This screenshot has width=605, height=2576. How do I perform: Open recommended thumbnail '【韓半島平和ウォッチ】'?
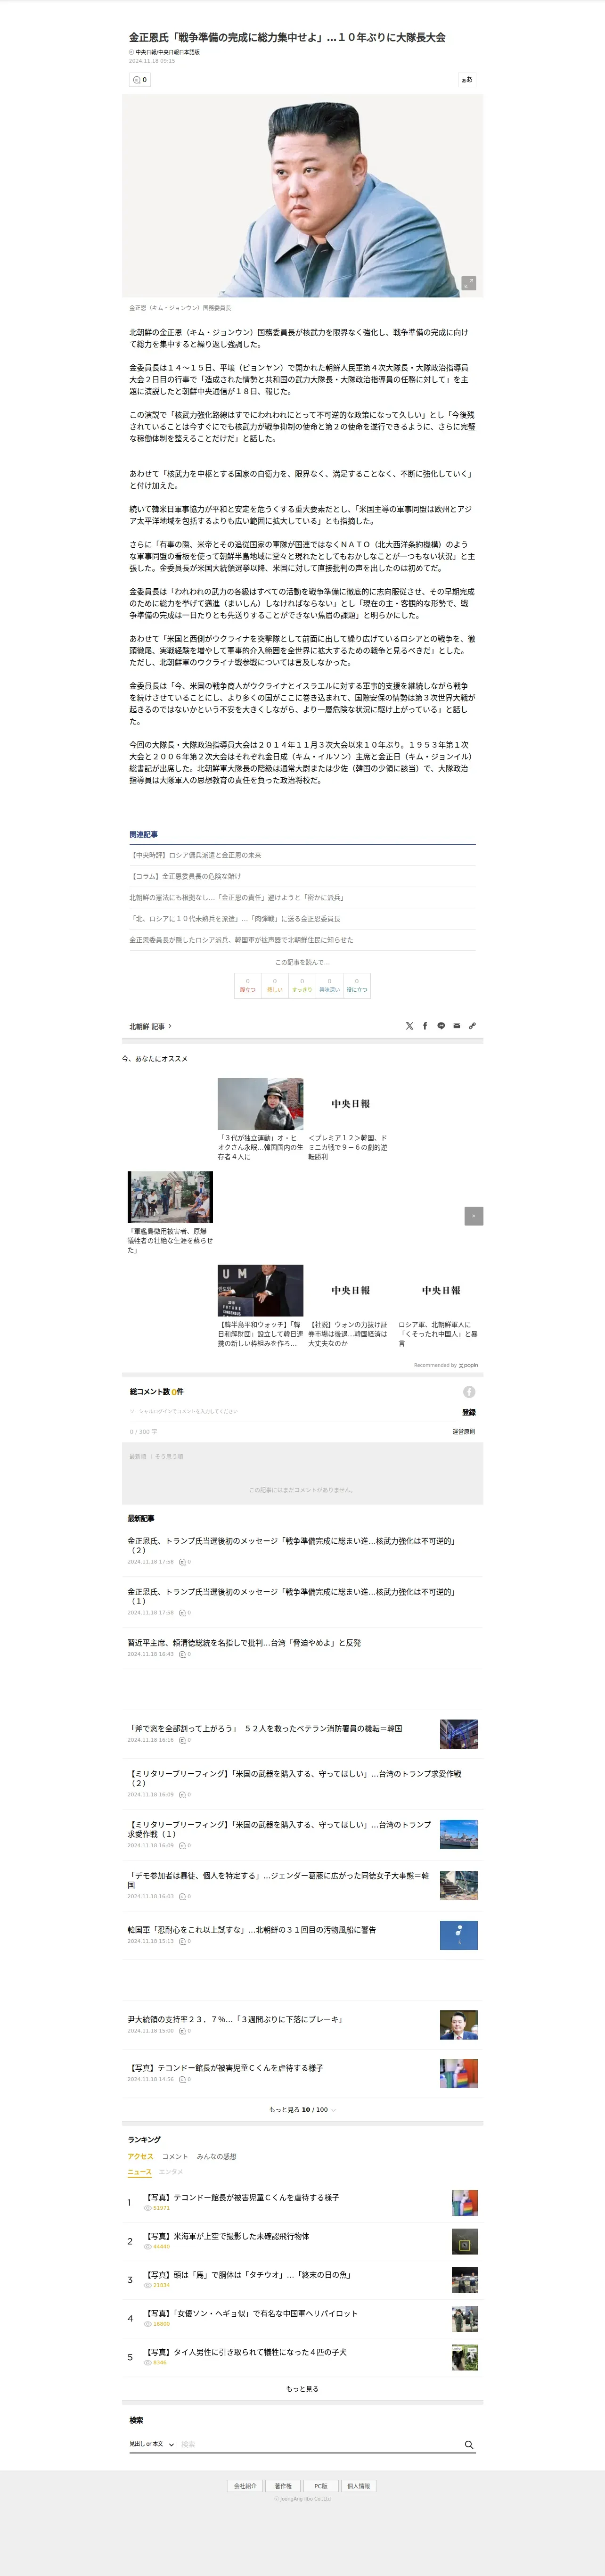coord(260,1290)
